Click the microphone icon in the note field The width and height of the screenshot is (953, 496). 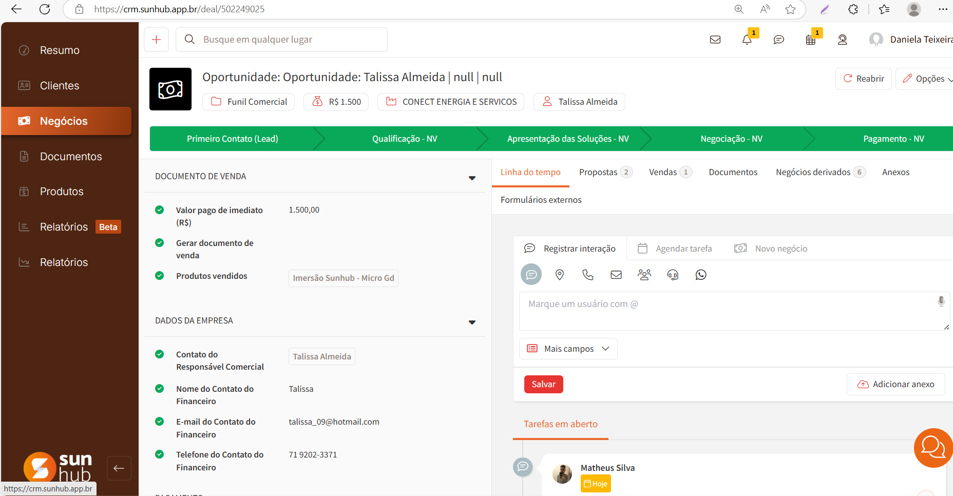pyautogui.click(x=941, y=301)
